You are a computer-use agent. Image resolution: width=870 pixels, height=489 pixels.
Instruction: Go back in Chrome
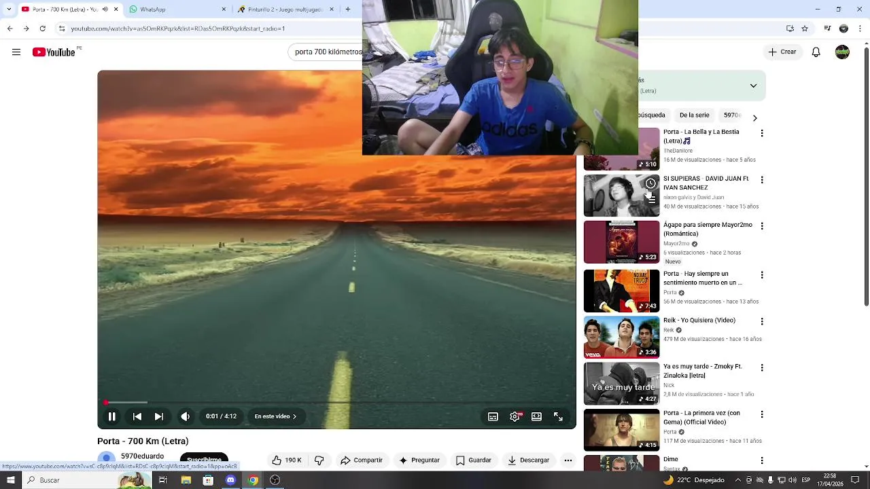point(10,29)
